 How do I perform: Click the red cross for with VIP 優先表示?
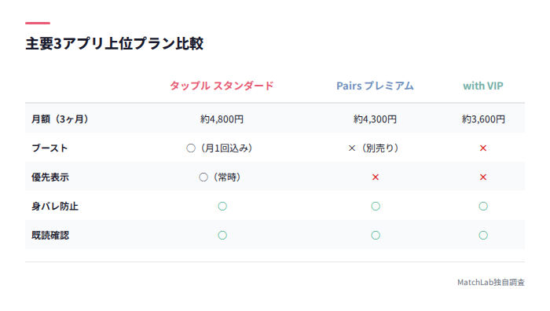point(483,177)
